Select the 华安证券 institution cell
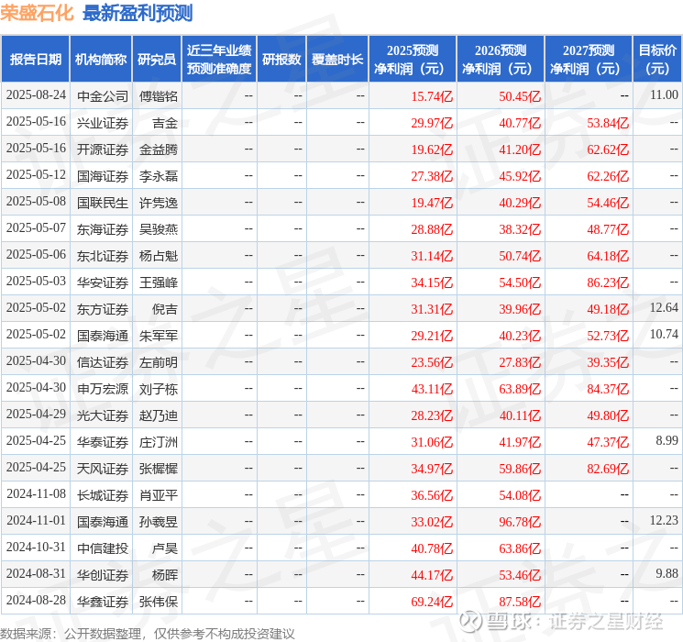 (103, 282)
